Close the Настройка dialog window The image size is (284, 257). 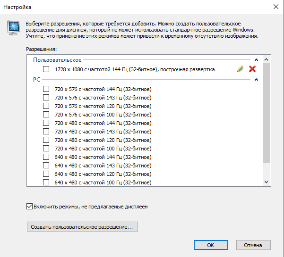276,7
